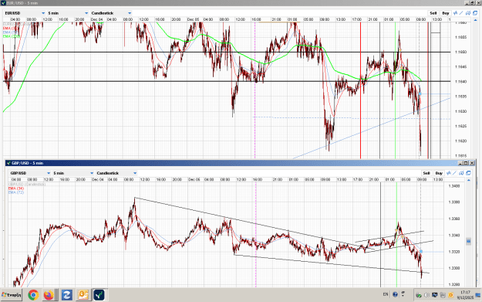Click Buy button in EUR/USD chart
Viewport: 482px width, 302px height.
(446, 13)
